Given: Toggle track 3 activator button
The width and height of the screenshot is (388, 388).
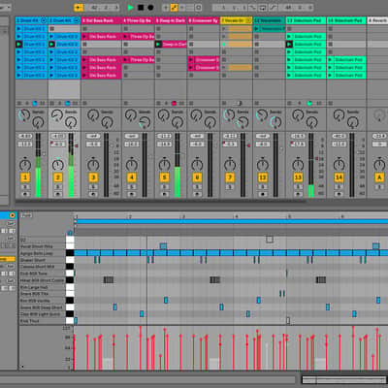Looking at the screenshot, I should [x=93, y=178].
